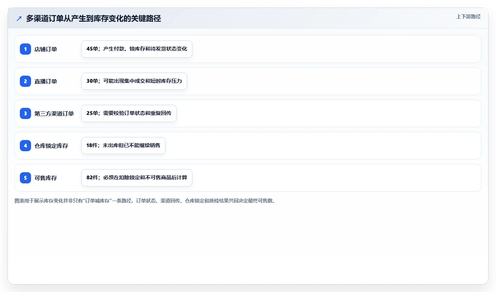Click the 82件 description box
496x292 pixels.
137,178
